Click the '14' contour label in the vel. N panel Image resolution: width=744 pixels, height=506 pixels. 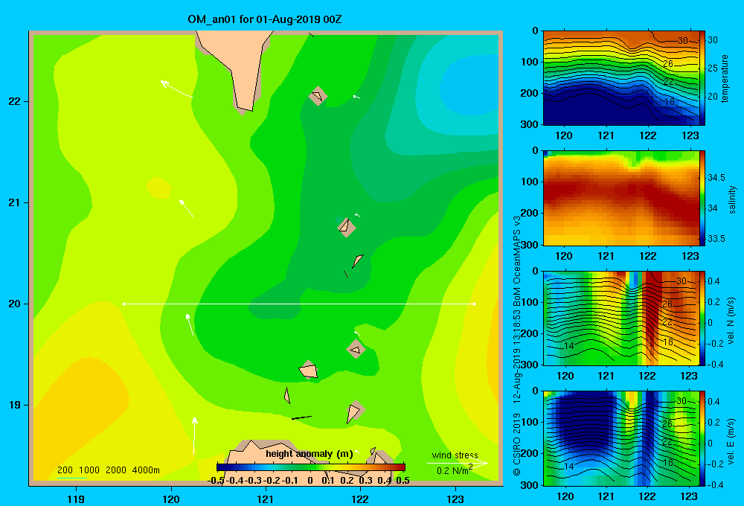pos(569,345)
